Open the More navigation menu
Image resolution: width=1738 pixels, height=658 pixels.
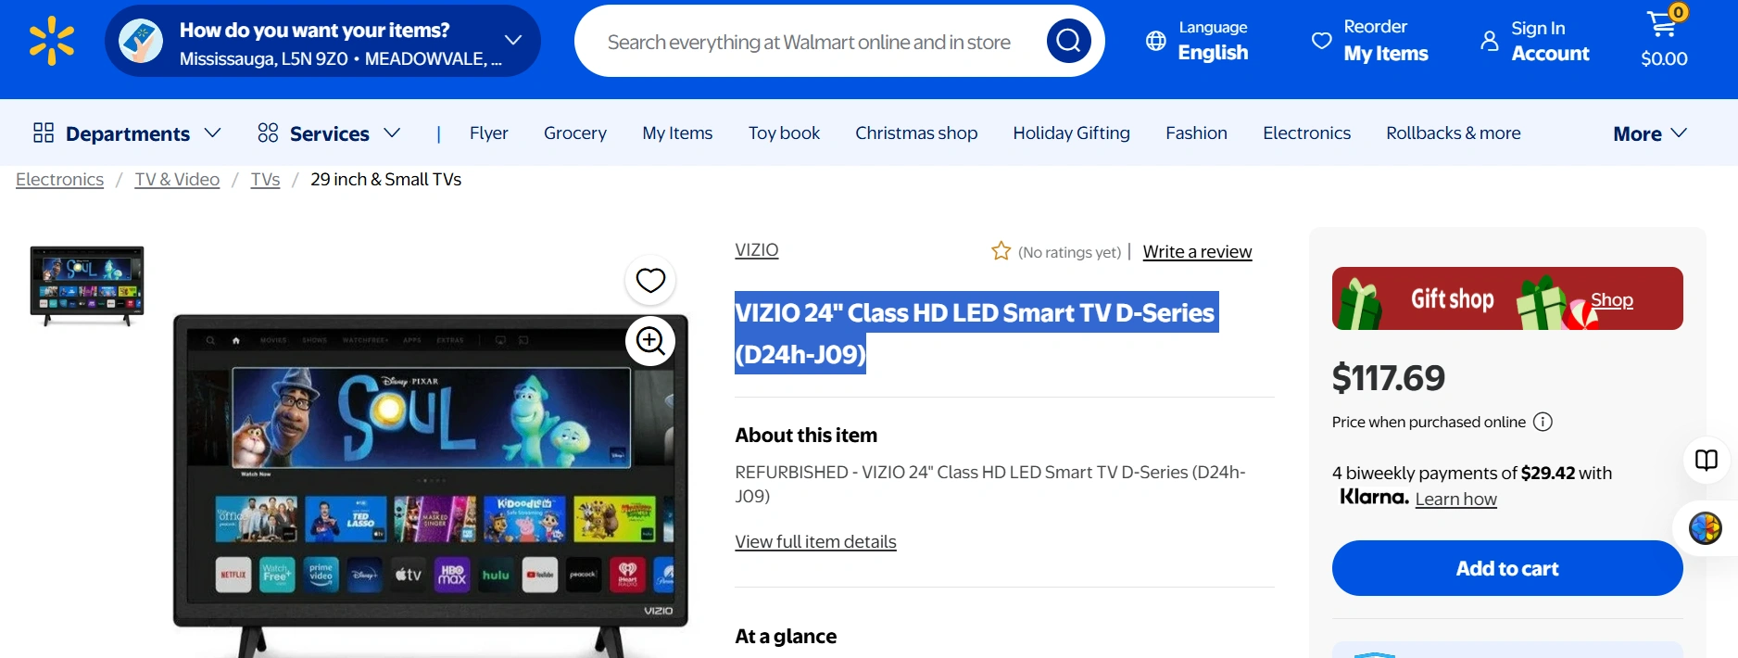click(1649, 133)
